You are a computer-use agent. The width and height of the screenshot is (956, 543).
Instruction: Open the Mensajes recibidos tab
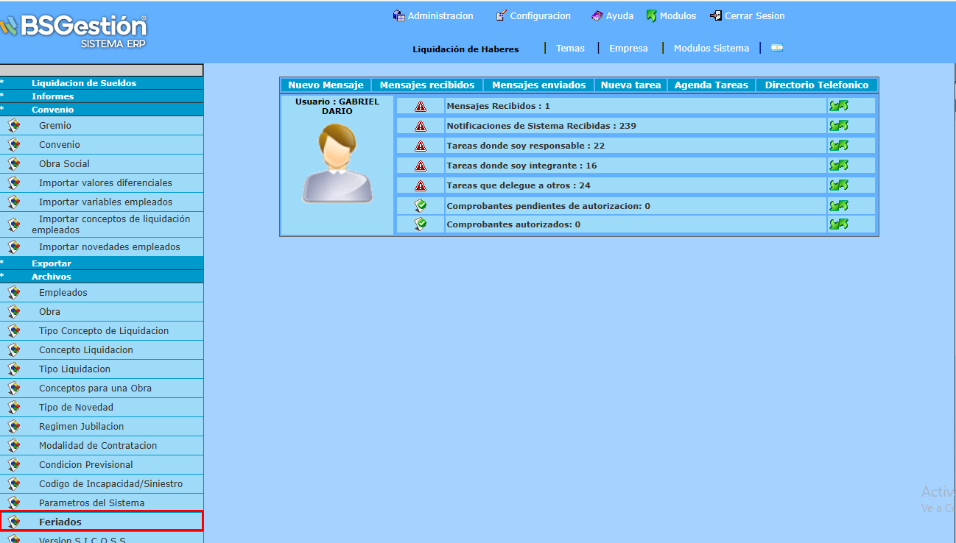click(427, 85)
